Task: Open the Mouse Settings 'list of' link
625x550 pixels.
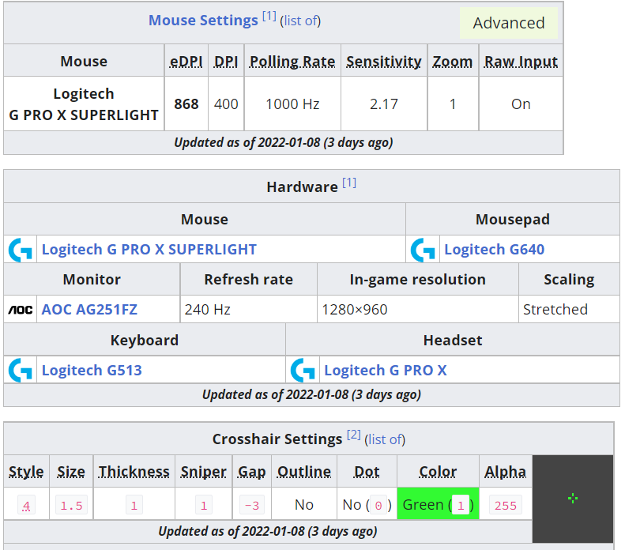Action: (300, 21)
